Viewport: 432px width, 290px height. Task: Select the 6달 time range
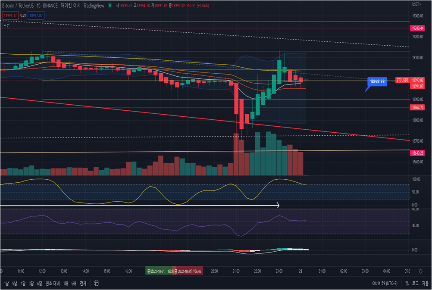pyautogui.click(x=39, y=283)
